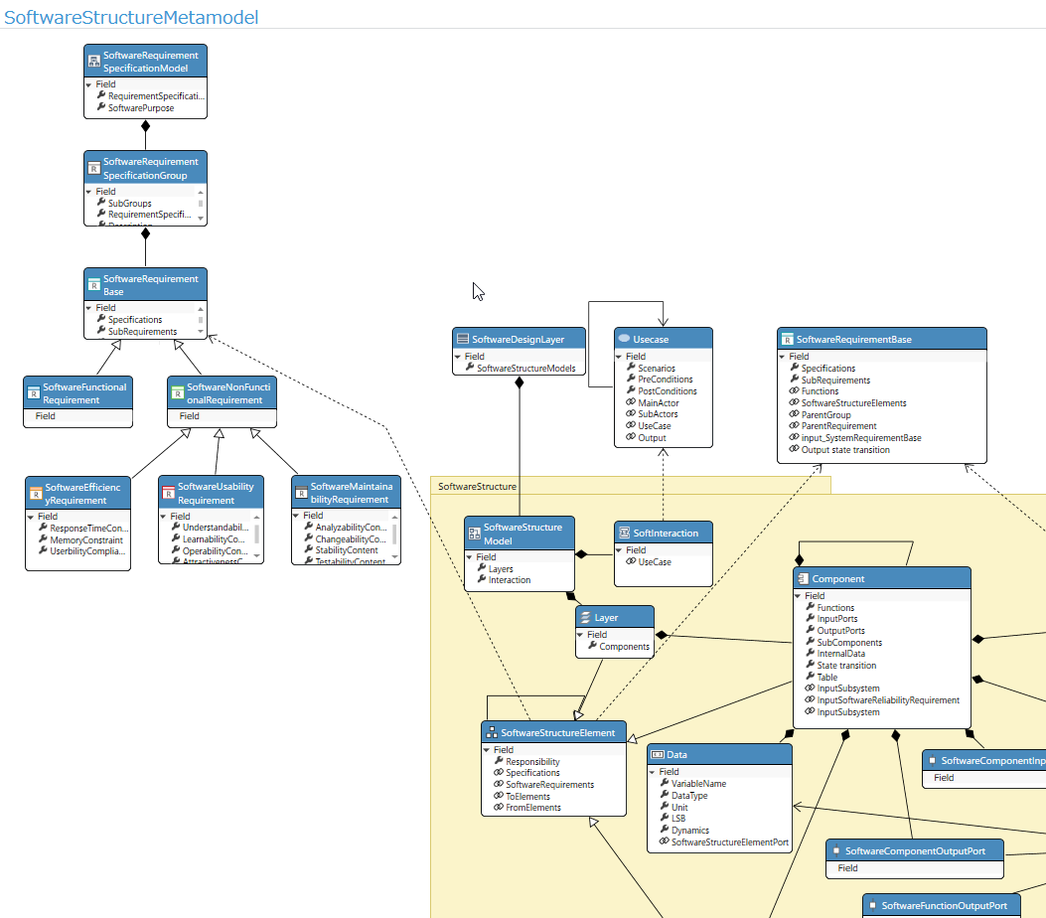This screenshot has height=918, width=1046.
Task: Click the link icon beside ParentGroup
Action: pyautogui.click(x=794, y=414)
